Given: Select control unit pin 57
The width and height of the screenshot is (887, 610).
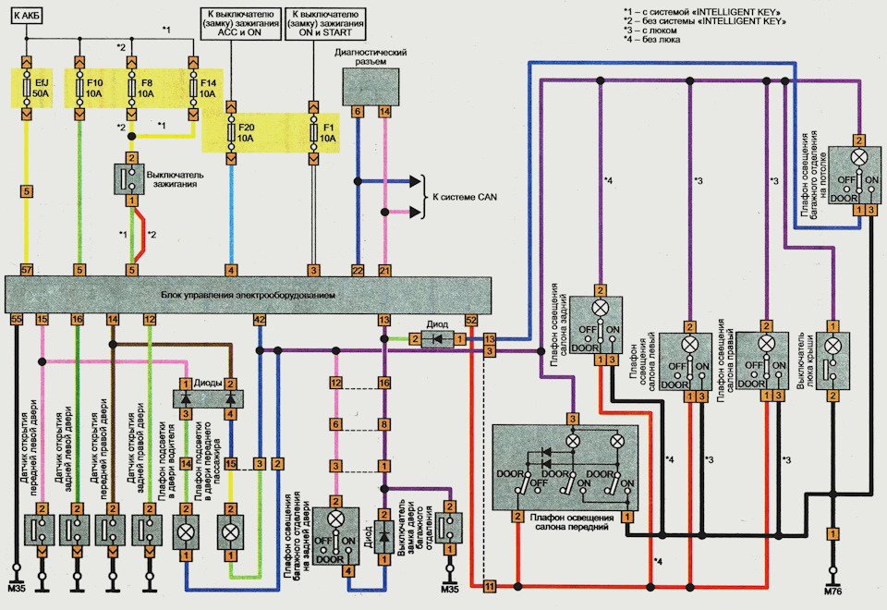Looking at the screenshot, I should 26,271.
